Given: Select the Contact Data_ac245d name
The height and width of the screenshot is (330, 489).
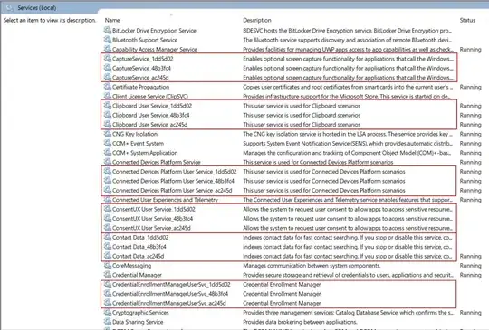Looking at the screenshot, I should [138, 256].
